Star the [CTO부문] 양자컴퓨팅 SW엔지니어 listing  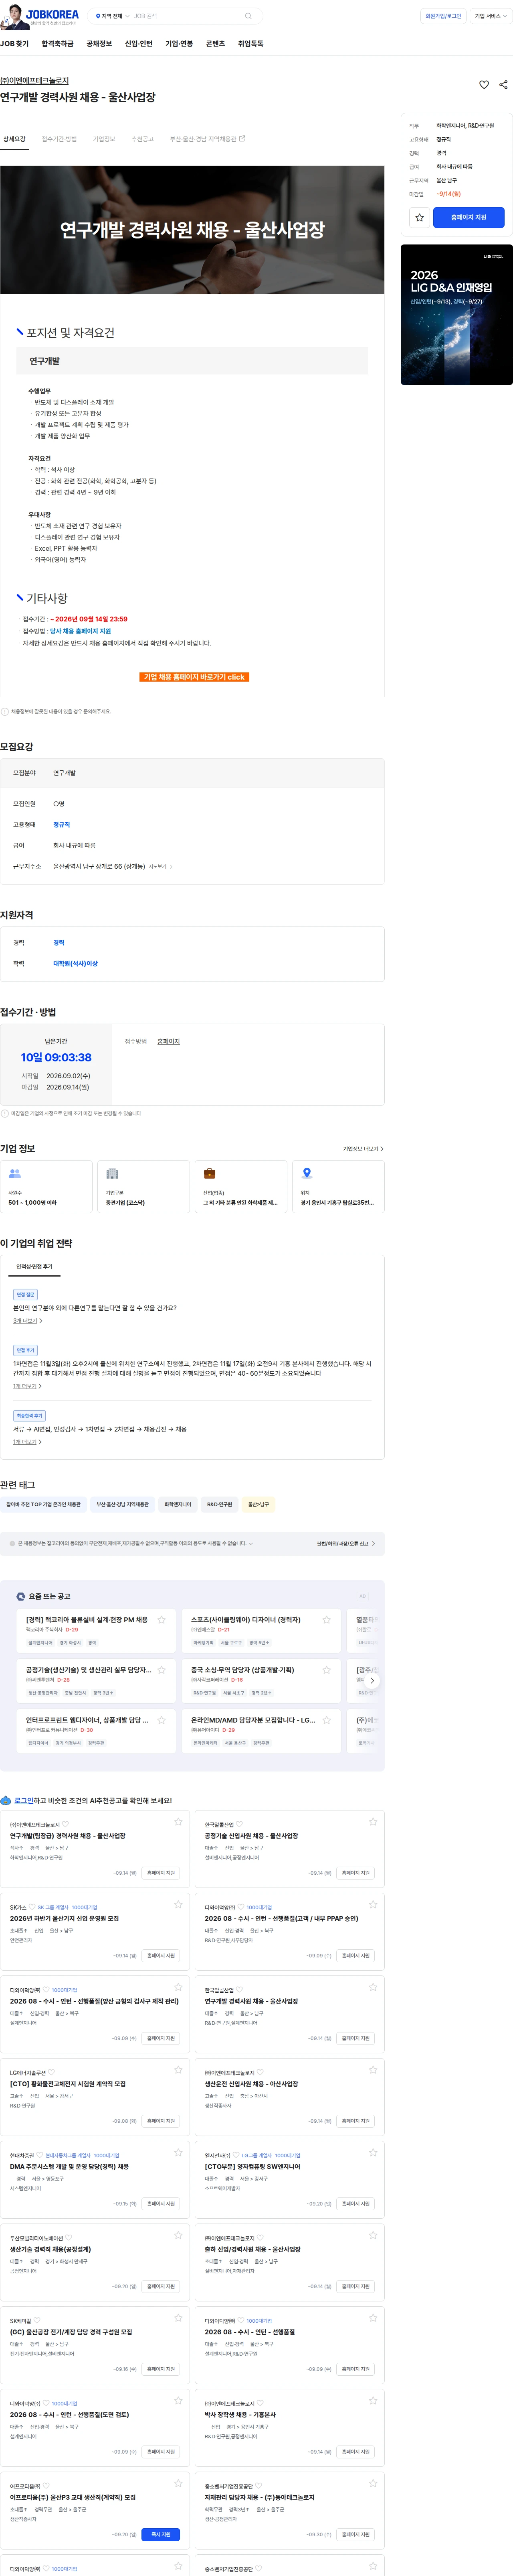tap(373, 2152)
